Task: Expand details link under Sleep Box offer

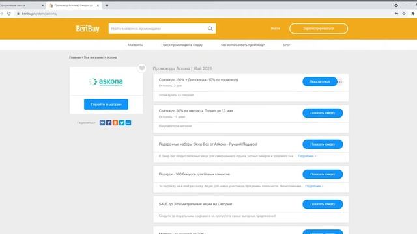Action: coord(307,156)
